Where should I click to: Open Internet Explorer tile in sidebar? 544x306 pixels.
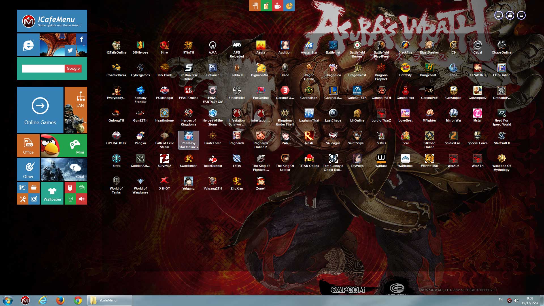[x=28, y=45]
